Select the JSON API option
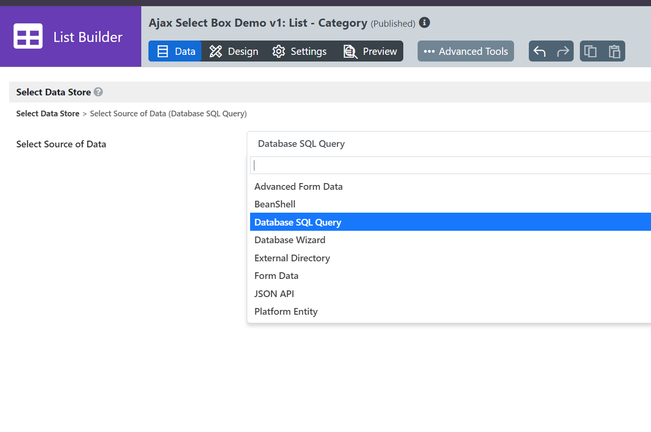 [274, 294]
